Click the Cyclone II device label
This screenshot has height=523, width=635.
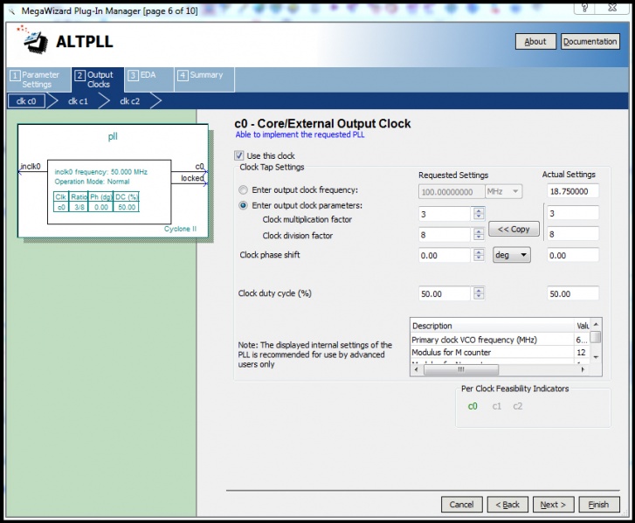point(180,229)
